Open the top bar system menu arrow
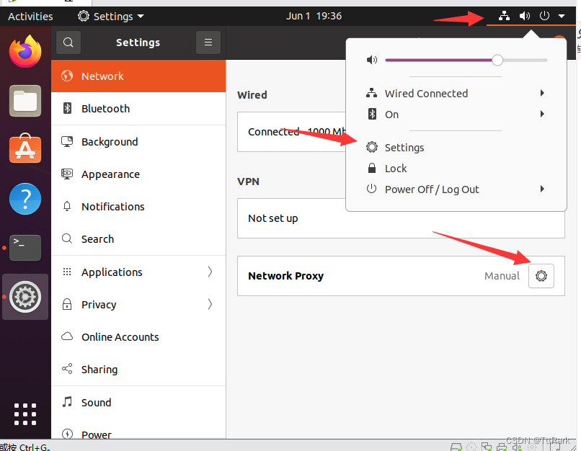581x451 pixels. (x=562, y=16)
